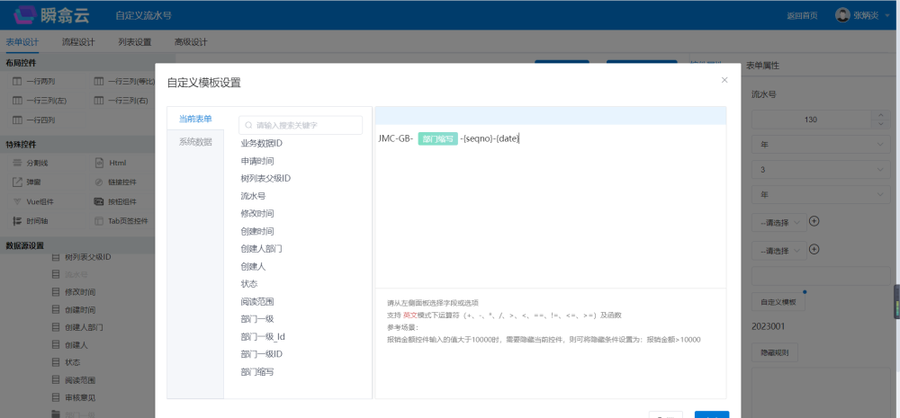This screenshot has height=418, width=900.
Task: Click the plus icon beside second 请选择 dropdown
Action: pos(814,249)
